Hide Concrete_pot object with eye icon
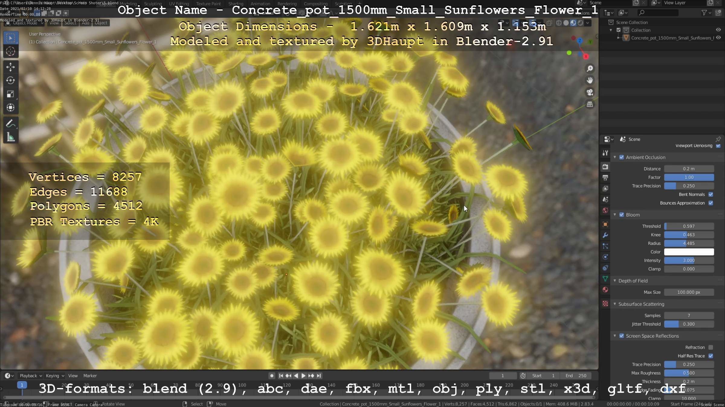The height and width of the screenshot is (407, 725). 718,38
